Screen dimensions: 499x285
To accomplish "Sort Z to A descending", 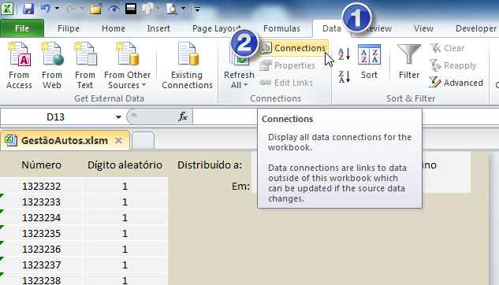I will pos(344,76).
